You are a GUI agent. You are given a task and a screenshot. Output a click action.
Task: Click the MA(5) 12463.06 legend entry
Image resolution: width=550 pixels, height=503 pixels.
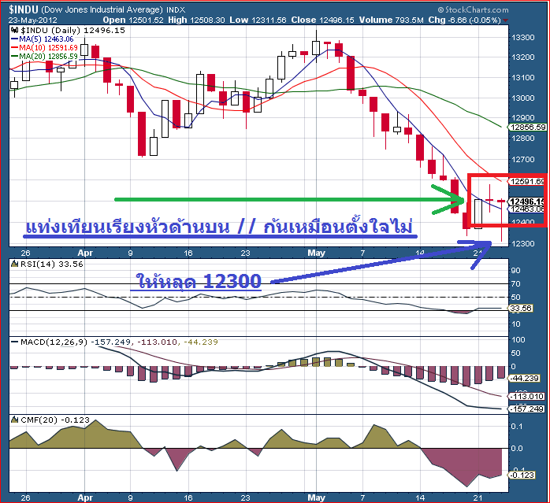(x=46, y=39)
